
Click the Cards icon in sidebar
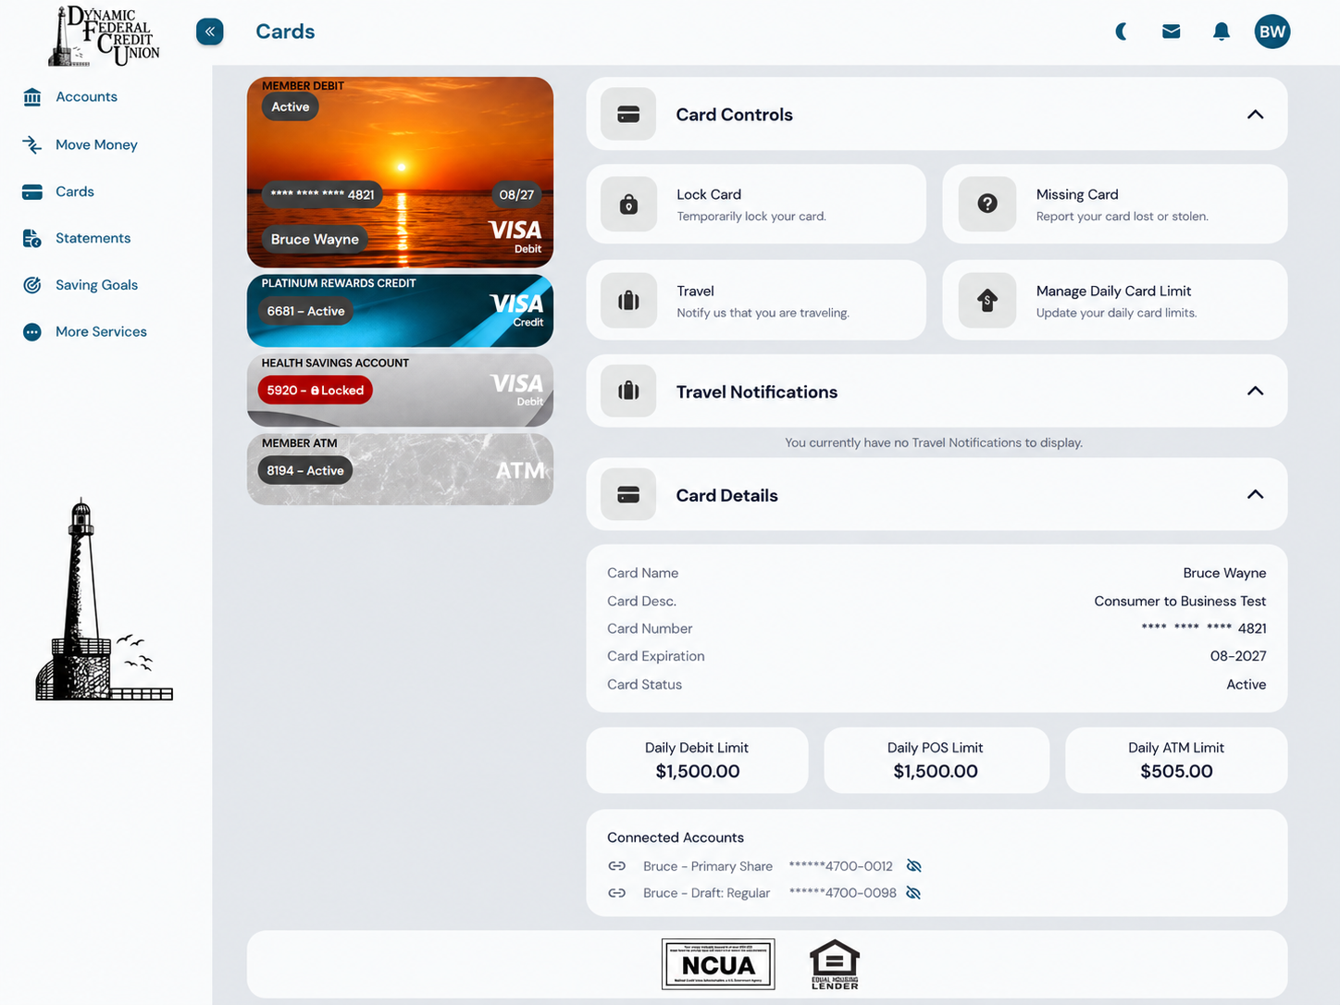(32, 192)
